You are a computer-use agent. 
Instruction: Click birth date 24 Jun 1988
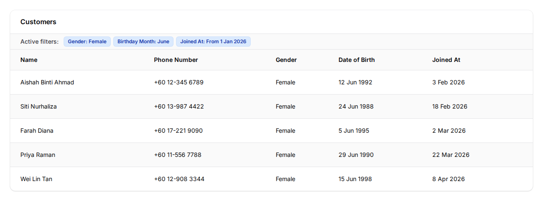tap(356, 106)
